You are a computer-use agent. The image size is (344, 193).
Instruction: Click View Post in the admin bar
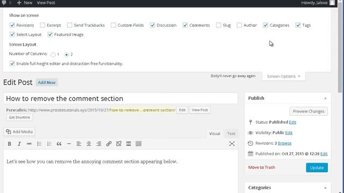click(46, 3)
